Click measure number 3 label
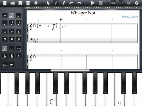The height and width of the screenshot is (106, 142). (86, 19)
